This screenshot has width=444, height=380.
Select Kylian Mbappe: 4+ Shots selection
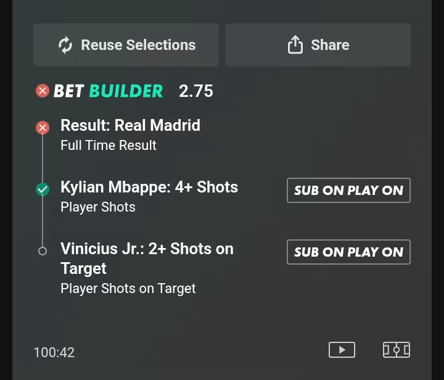coord(149,187)
